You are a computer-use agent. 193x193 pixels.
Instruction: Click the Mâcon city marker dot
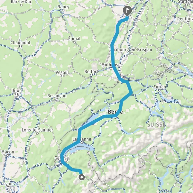(x=8, y=155)
